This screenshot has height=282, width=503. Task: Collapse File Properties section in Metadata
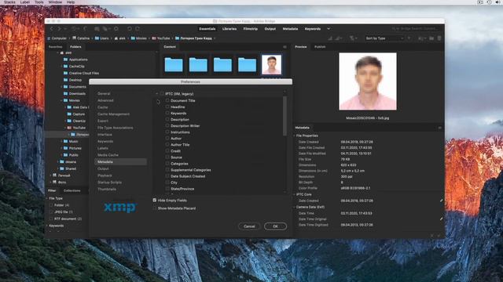pyautogui.click(x=294, y=136)
